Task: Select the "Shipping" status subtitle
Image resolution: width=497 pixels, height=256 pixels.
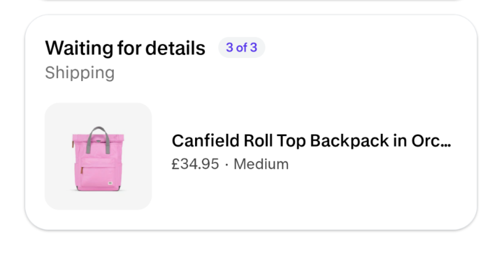Action: coord(80,73)
